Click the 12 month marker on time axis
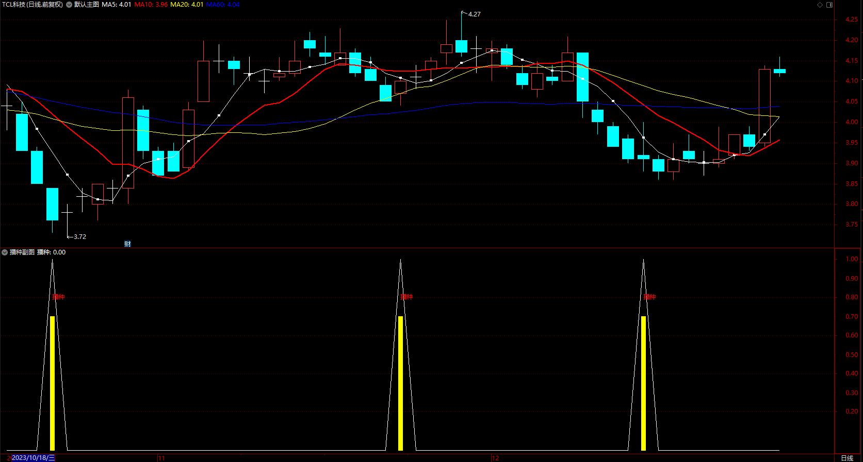This screenshot has width=863, height=462. tap(495, 458)
